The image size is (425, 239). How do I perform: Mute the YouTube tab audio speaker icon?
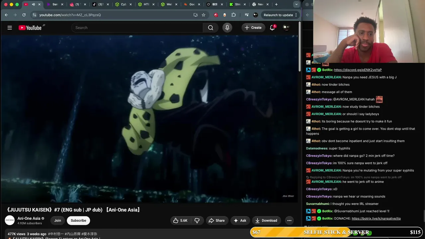33,4
